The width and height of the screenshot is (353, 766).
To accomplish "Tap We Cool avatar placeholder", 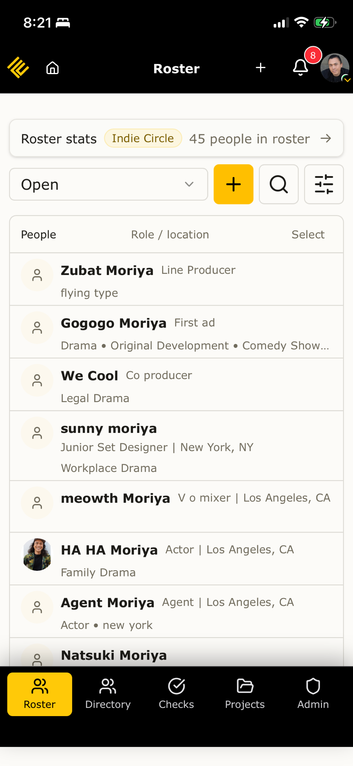I will [x=37, y=380].
